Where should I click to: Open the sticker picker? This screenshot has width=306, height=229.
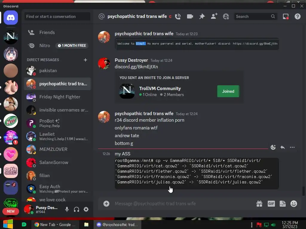[x=283, y=204]
